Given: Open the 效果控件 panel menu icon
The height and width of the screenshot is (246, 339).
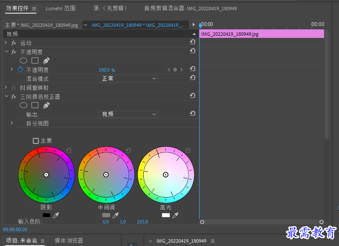Looking at the screenshot, I should (34, 9).
